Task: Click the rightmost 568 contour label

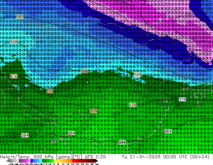Action: point(138,75)
